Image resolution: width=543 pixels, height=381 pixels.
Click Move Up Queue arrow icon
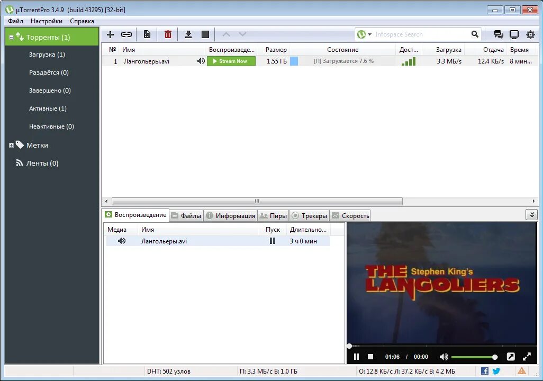[226, 34]
